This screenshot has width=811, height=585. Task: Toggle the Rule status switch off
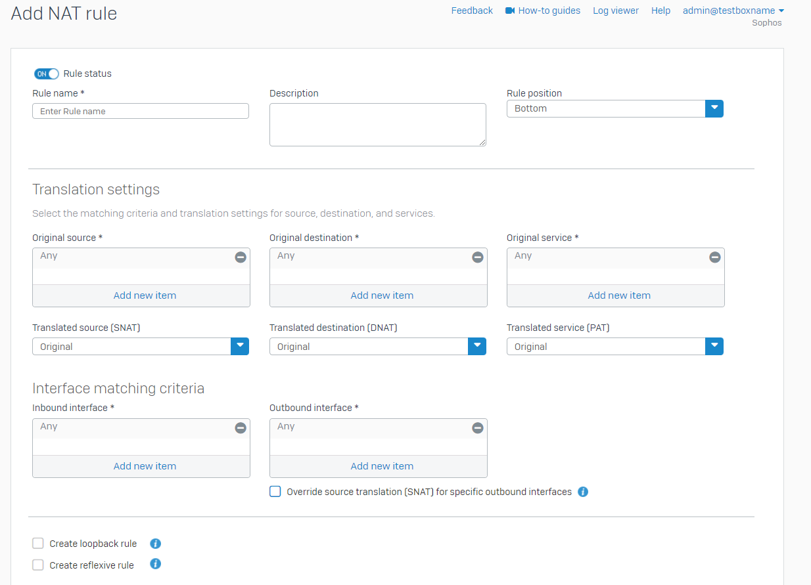[47, 74]
